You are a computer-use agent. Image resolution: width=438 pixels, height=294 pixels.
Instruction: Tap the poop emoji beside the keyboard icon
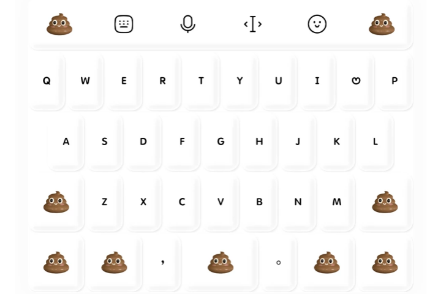(x=59, y=24)
